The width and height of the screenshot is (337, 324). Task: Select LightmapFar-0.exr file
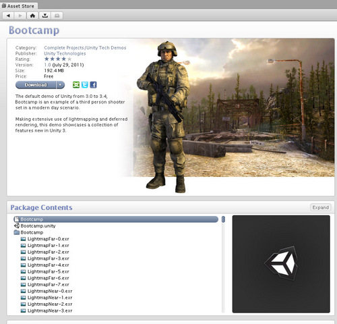click(x=48, y=239)
